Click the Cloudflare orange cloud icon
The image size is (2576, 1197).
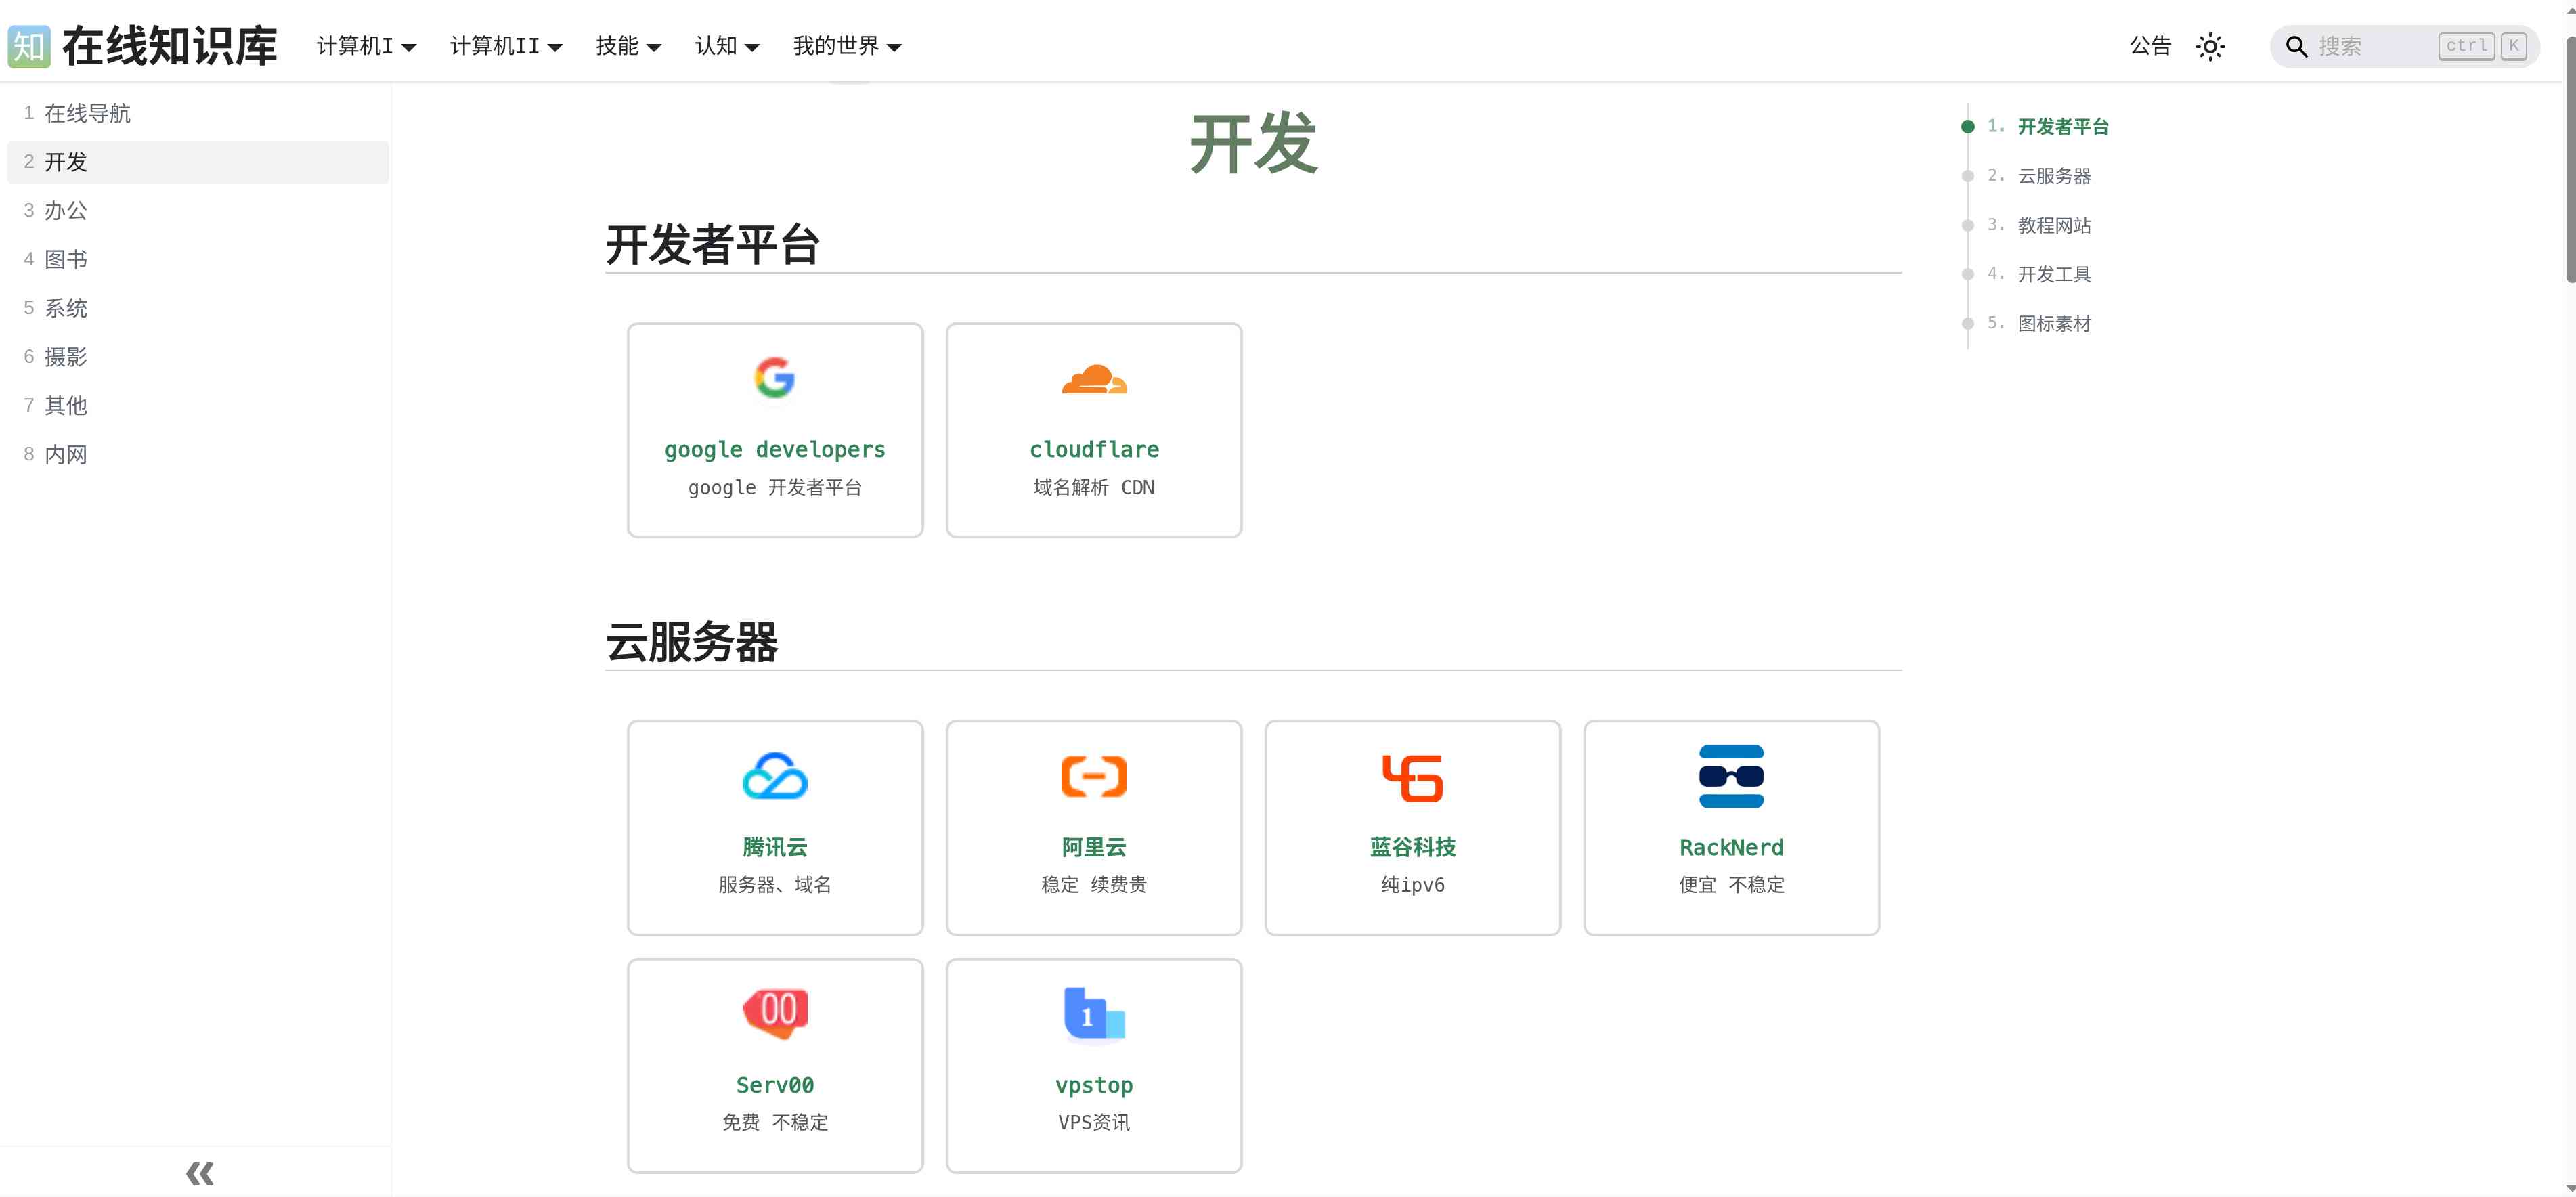pos(1094,379)
